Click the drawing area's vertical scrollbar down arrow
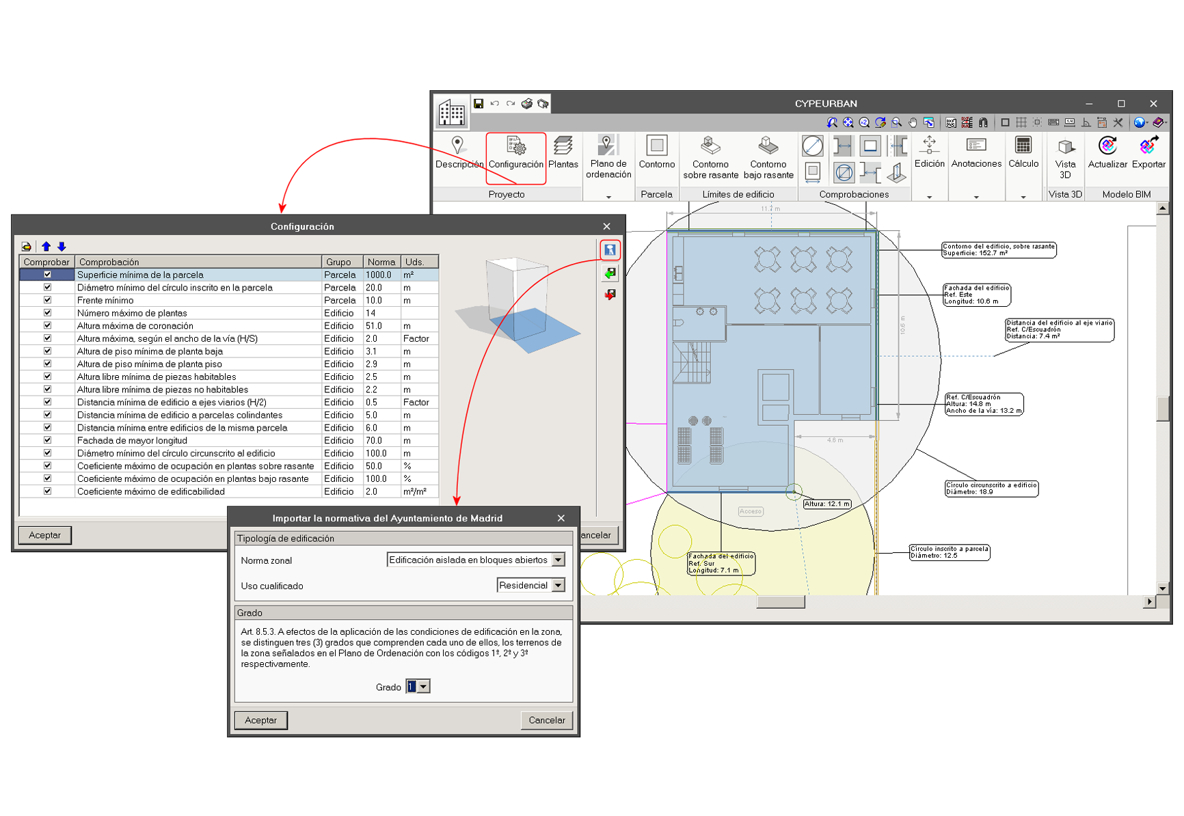The width and height of the screenshot is (1184, 816). (x=1162, y=588)
